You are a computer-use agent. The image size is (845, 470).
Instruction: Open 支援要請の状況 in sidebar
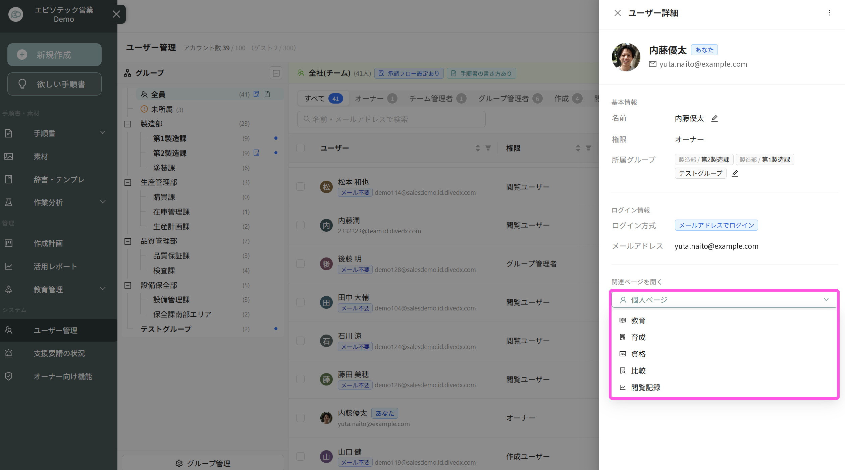click(59, 353)
